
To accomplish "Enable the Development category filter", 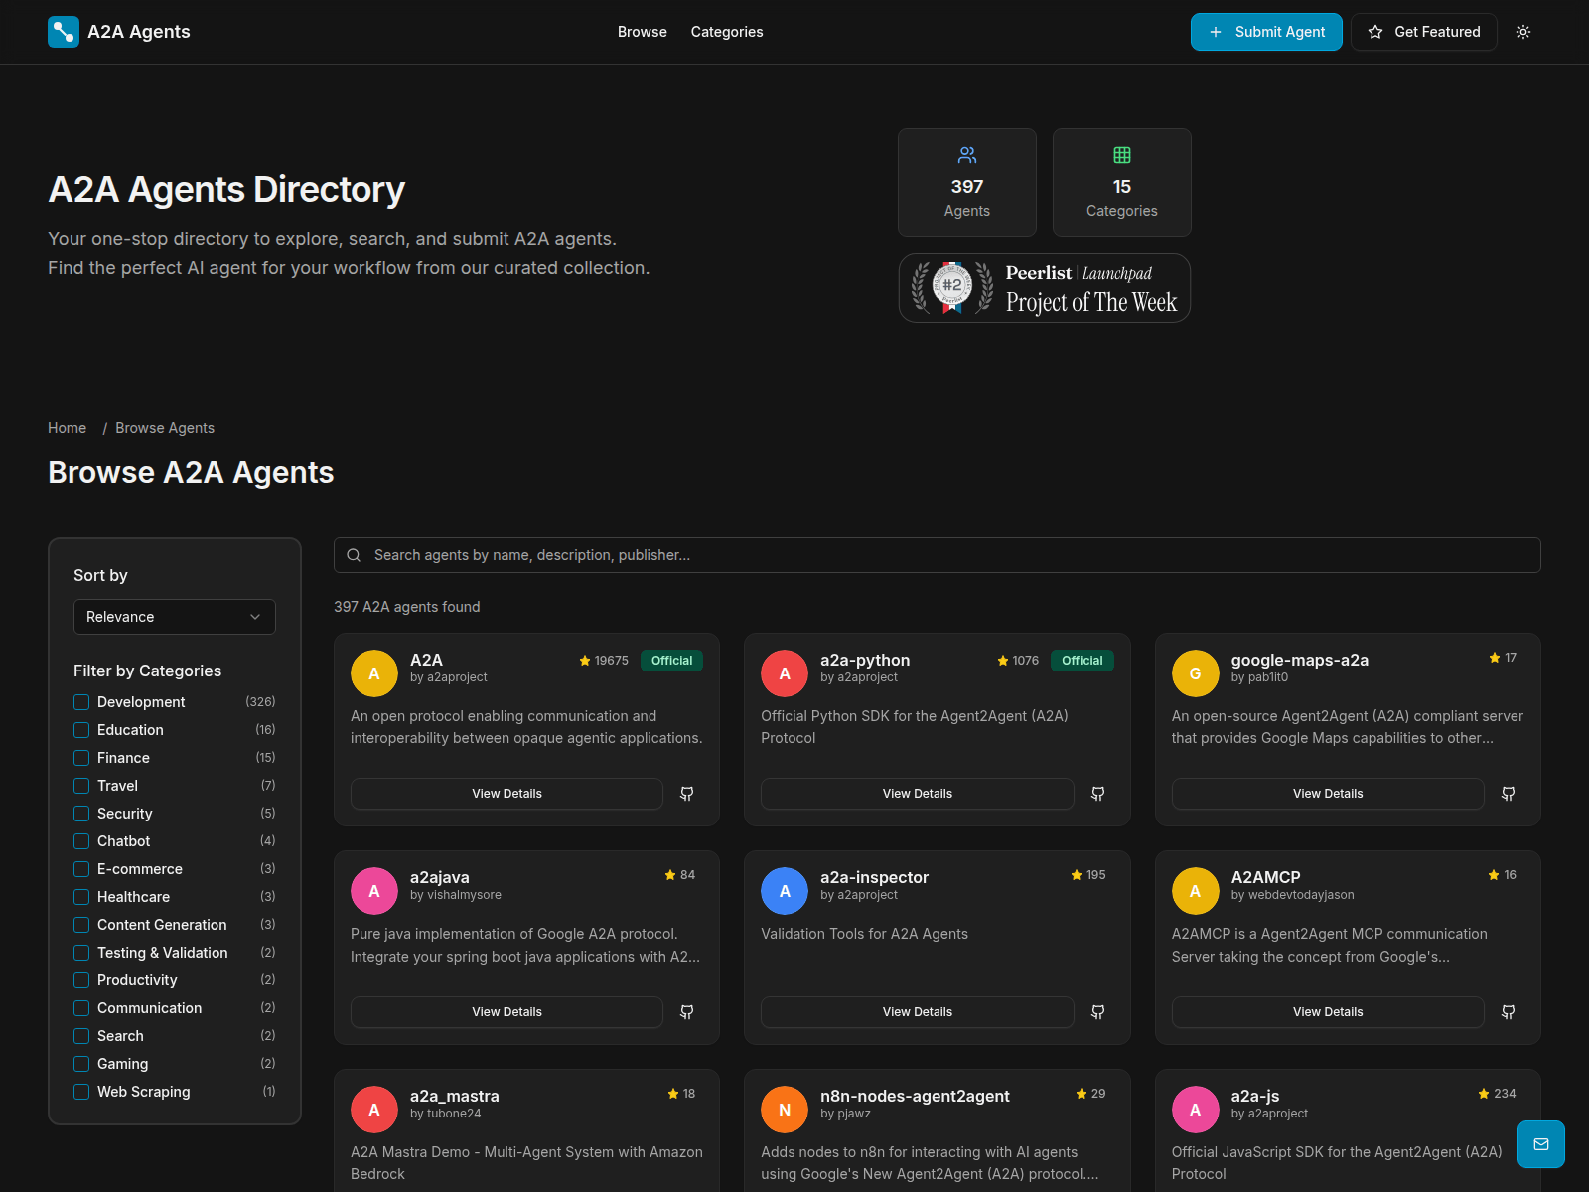I will tap(80, 701).
